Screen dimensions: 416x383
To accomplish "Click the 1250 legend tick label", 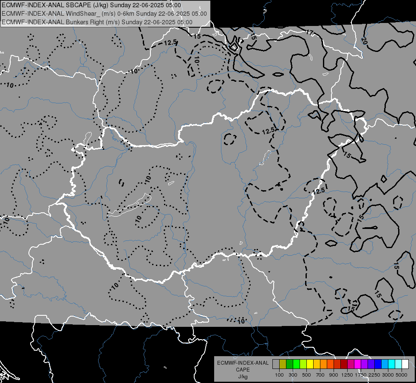I will 347,375.
